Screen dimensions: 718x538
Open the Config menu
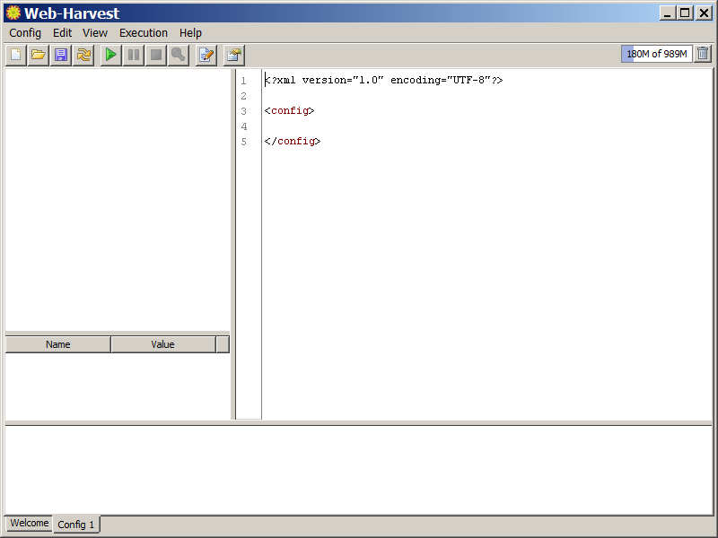[x=24, y=32]
